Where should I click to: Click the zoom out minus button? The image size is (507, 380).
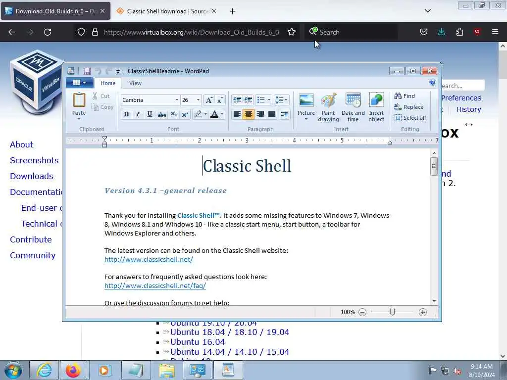coord(362,312)
